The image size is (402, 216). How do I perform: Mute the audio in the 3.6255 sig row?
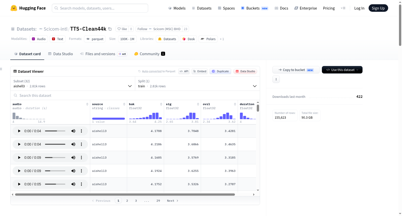pyautogui.click(x=73, y=171)
